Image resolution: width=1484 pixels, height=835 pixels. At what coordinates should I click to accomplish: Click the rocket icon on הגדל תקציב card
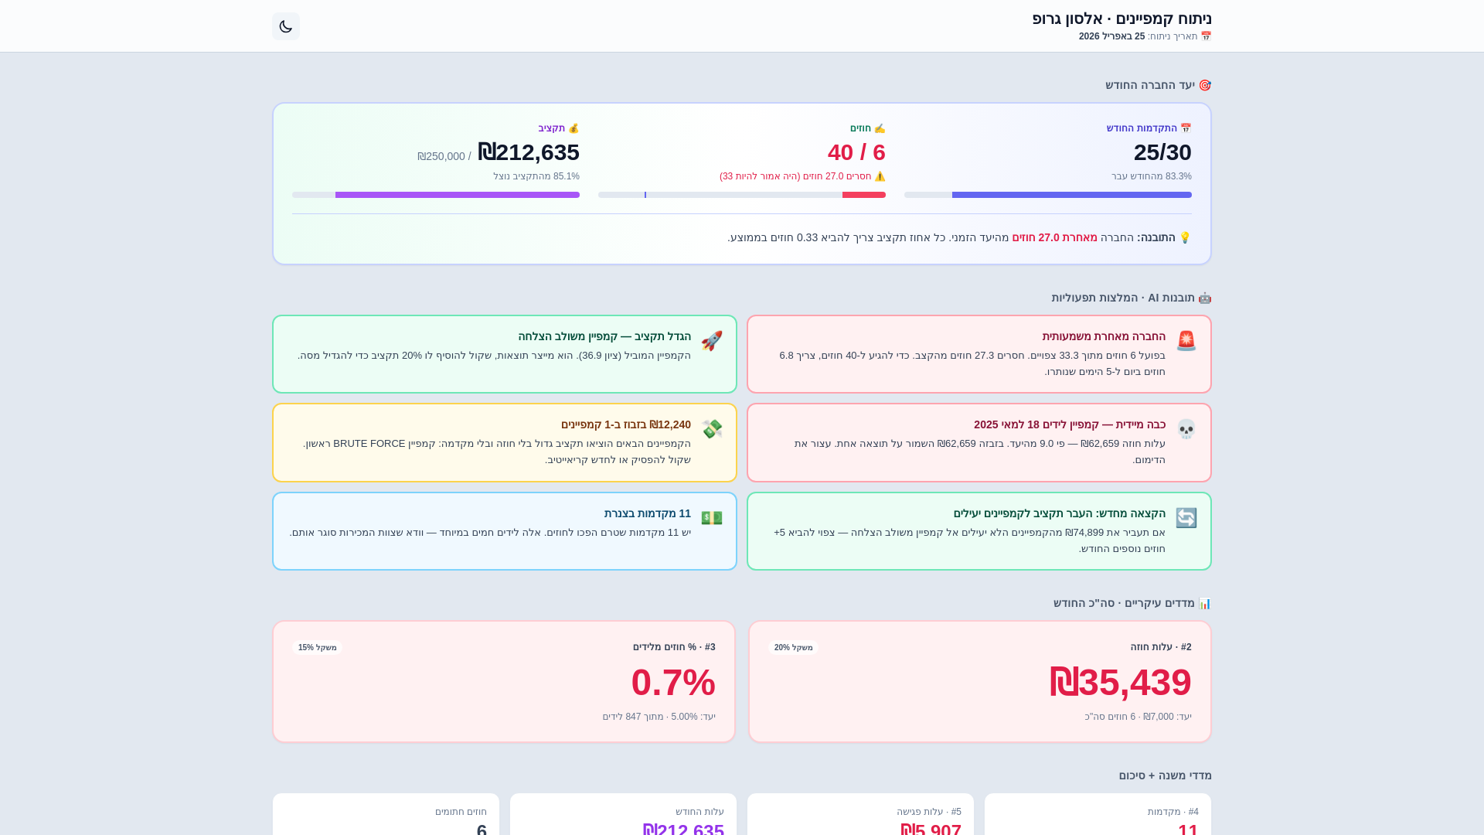click(712, 341)
